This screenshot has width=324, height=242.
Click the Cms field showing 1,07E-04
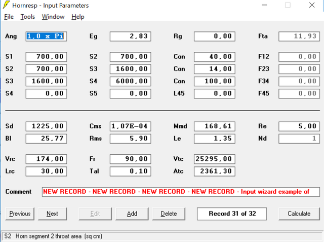(x=131, y=126)
